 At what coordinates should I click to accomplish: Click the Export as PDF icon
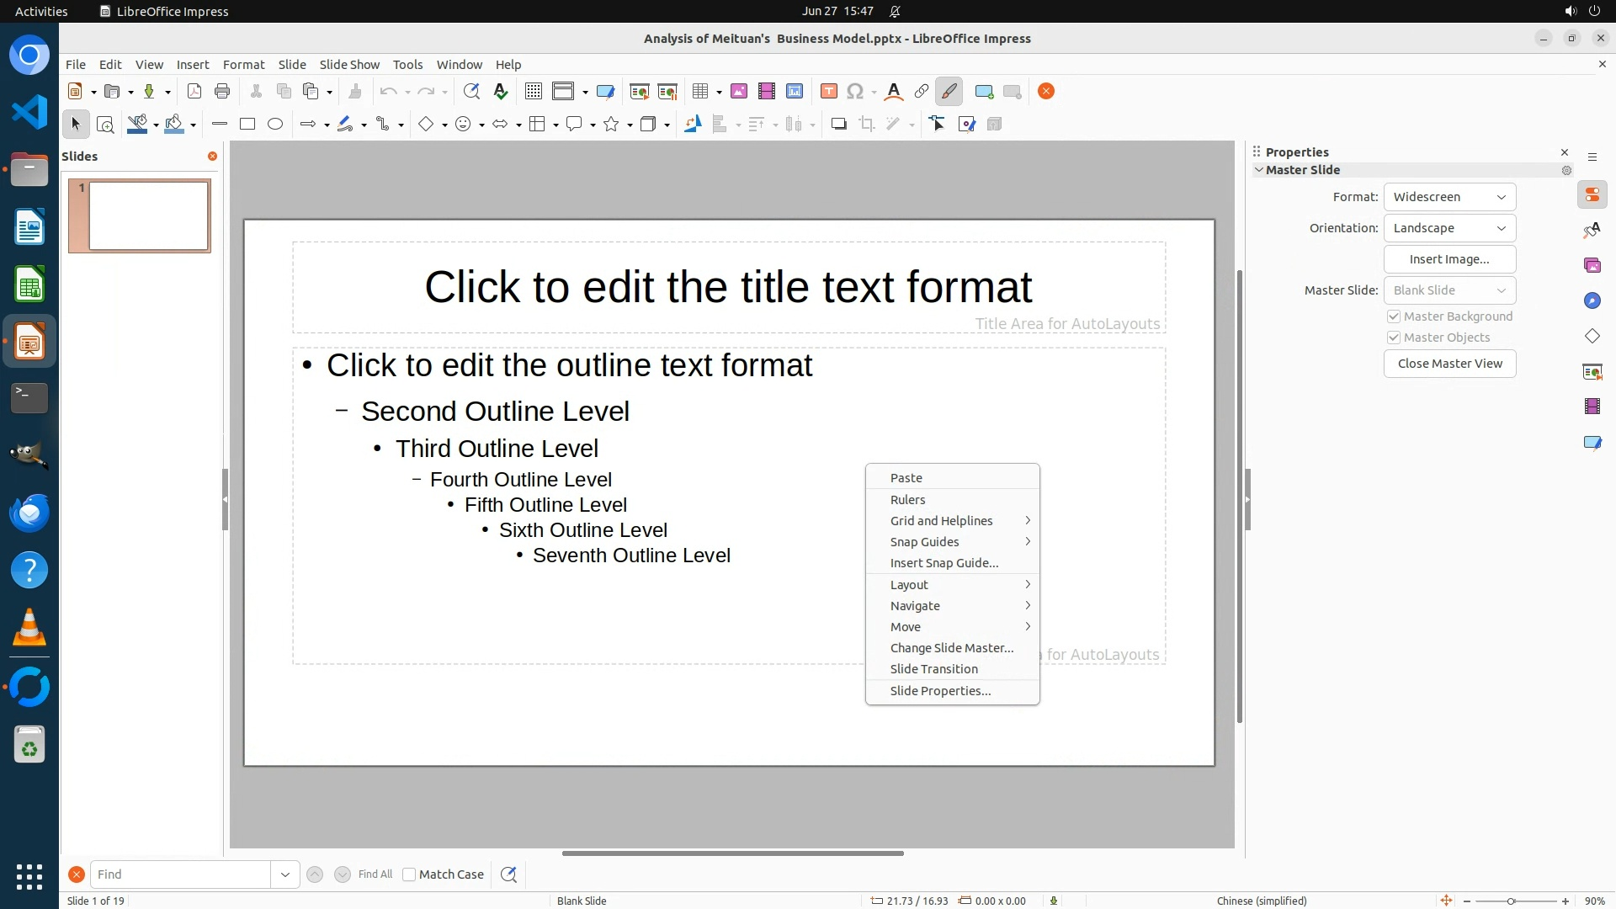pos(194,92)
